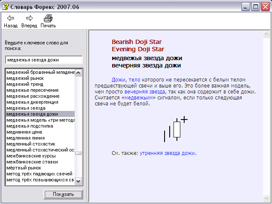Open the тело hyperlink
The height and width of the screenshot is (204, 272).
point(134,80)
